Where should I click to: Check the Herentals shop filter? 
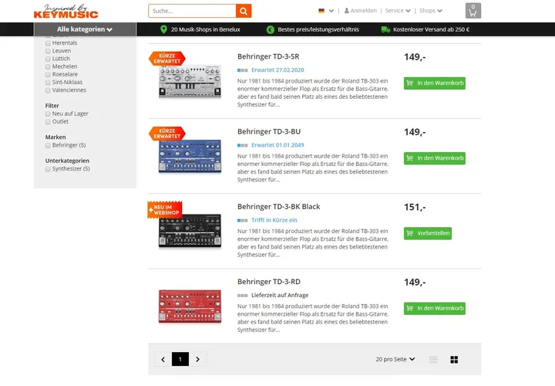48,43
